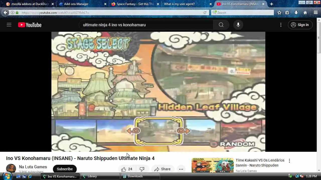321x180 pixels.
Task: Switch to Downloads window in taskbar
Action: coord(140,176)
